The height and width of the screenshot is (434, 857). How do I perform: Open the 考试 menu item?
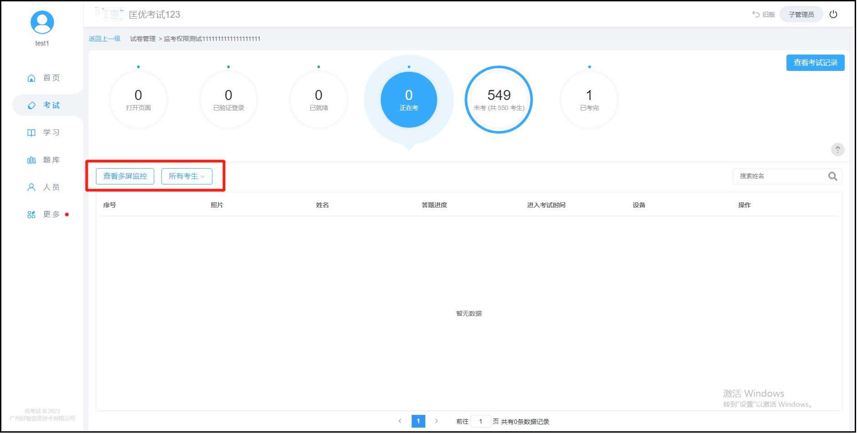pyautogui.click(x=51, y=105)
